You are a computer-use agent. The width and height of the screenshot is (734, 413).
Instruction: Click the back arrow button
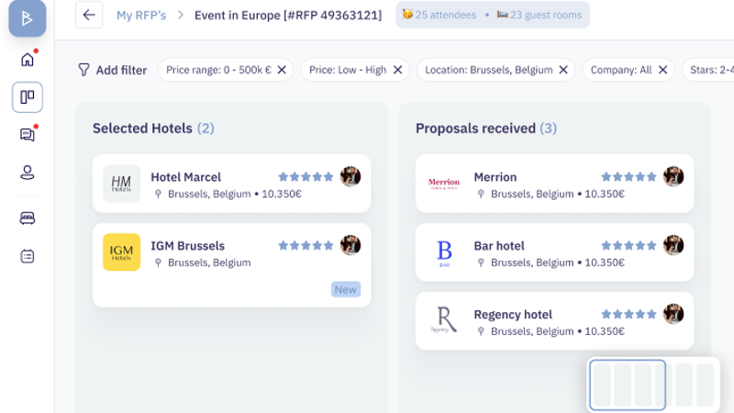[x=89, y=15]
